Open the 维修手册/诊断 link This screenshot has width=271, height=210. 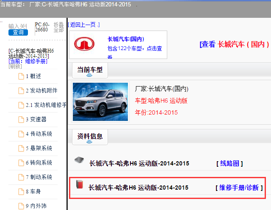(x=239, y=188)
